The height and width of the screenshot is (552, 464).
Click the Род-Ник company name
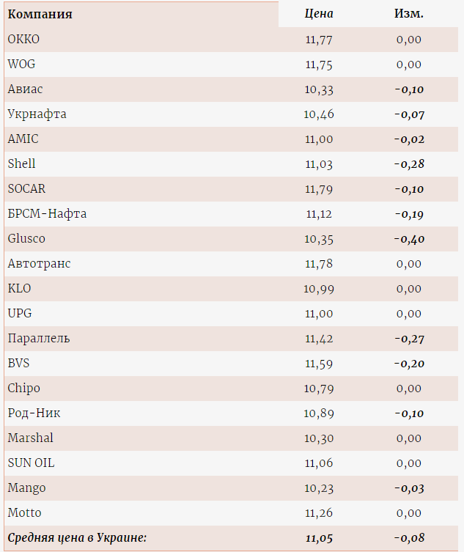pyautogui.click(x=34, y=413)
